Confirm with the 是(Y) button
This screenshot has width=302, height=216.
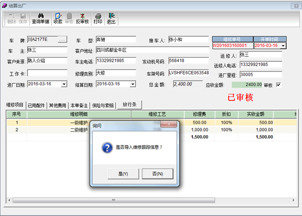(x=123, y=174)
